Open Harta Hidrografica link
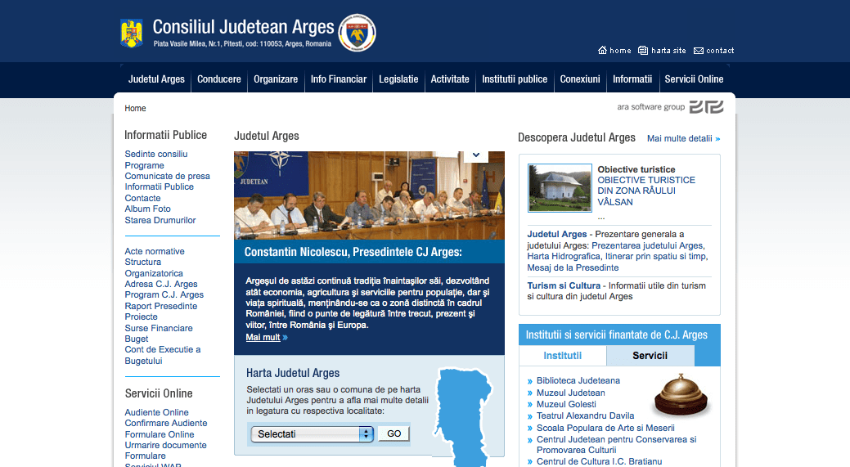Screen dimensions: 850x467 point(564,256)
